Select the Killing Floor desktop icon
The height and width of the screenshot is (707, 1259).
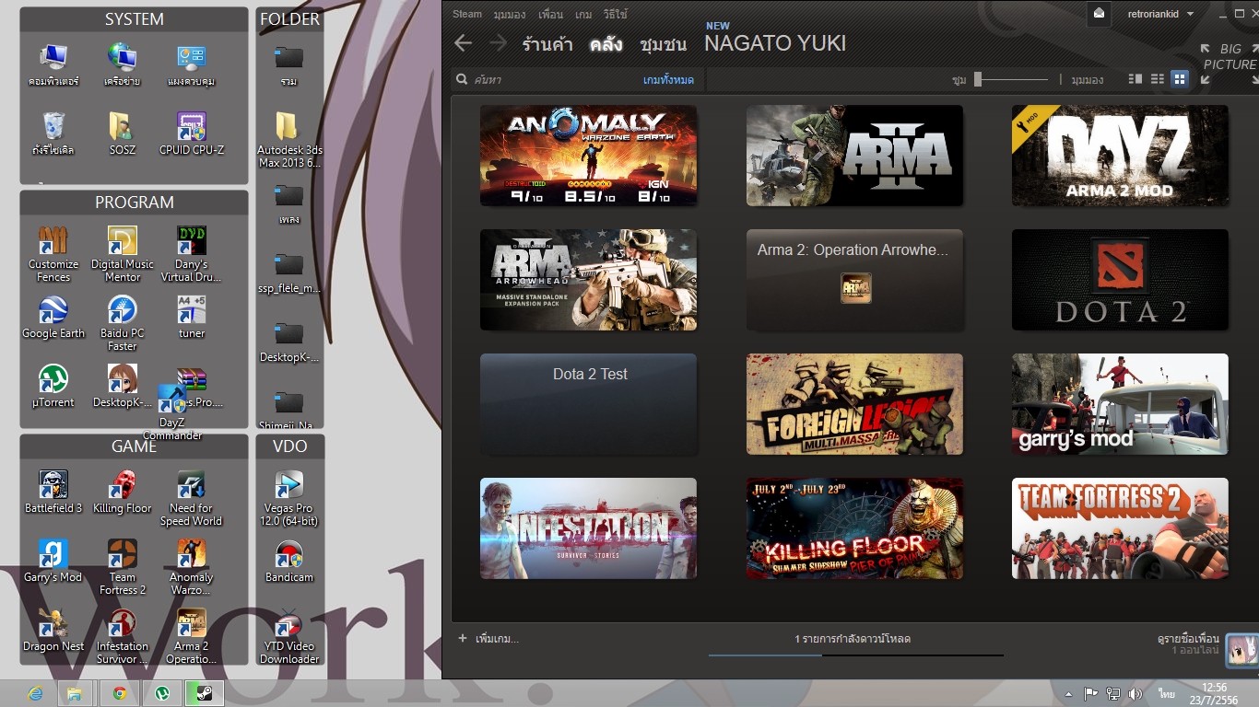coord(123,493)
